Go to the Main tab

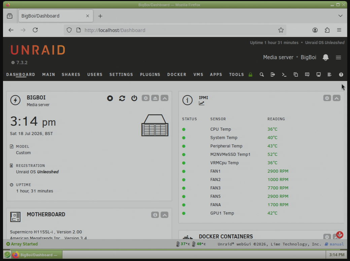coord(48,75)
